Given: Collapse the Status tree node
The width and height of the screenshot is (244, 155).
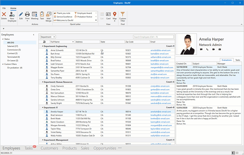Looking at the screenshot, I should point(2,39).
